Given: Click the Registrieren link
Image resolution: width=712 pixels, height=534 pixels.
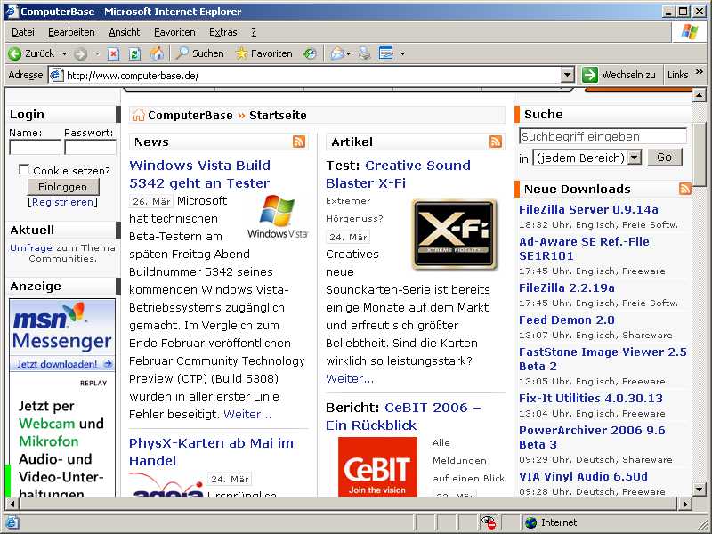Looking at the screenshot, I should pyautogui.click(x=62, y=202).
